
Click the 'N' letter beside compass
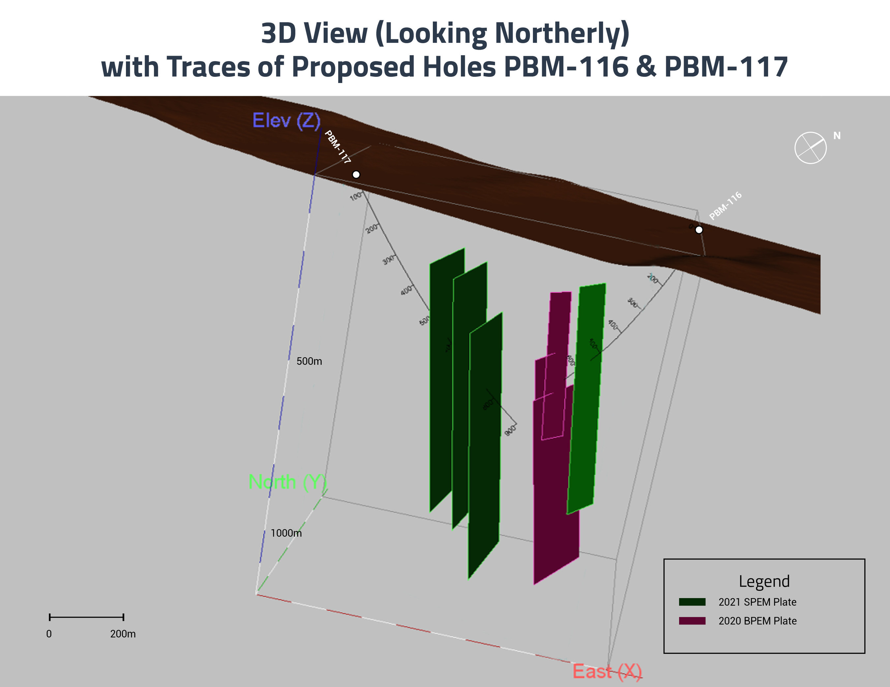click(x=837, y=136)
